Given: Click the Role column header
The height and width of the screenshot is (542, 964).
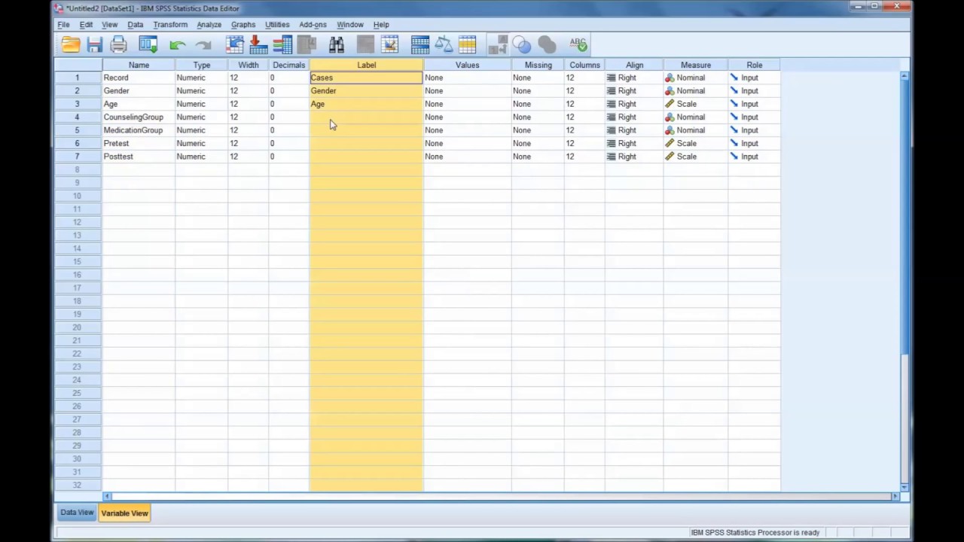Looking at the screenshot, I should click(x=754, y=65).
